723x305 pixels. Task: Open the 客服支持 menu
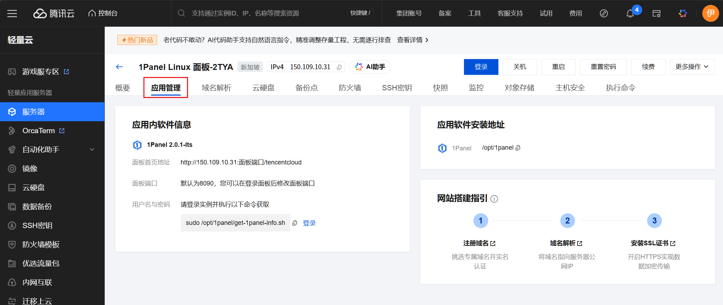click(x=510, y=13)
